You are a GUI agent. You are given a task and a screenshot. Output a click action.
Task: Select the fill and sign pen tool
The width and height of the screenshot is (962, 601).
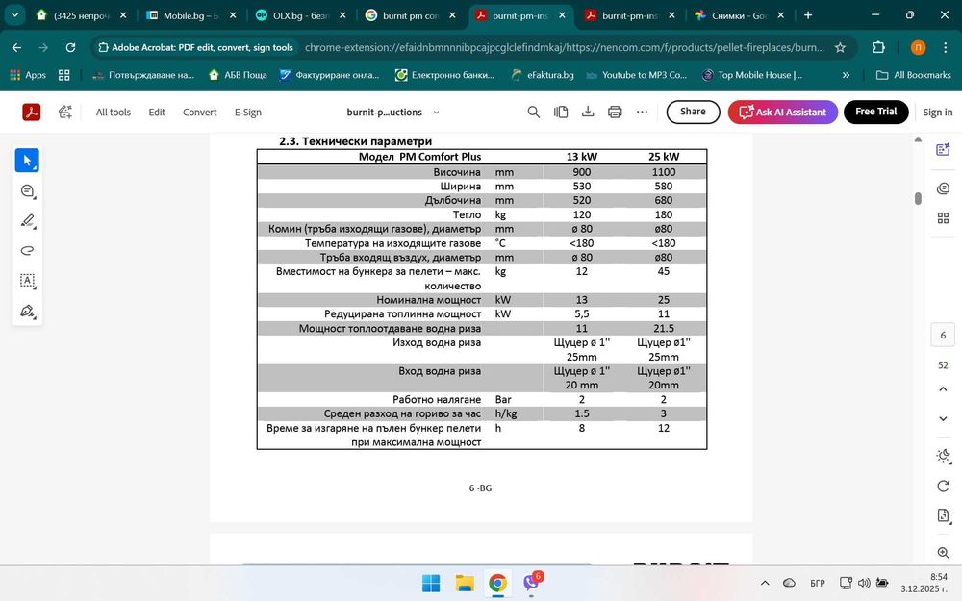tap(27, 311)
